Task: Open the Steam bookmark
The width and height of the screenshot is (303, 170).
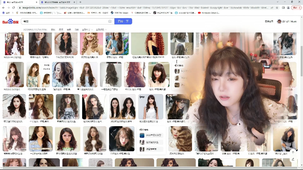Action: tap(119, 13)
